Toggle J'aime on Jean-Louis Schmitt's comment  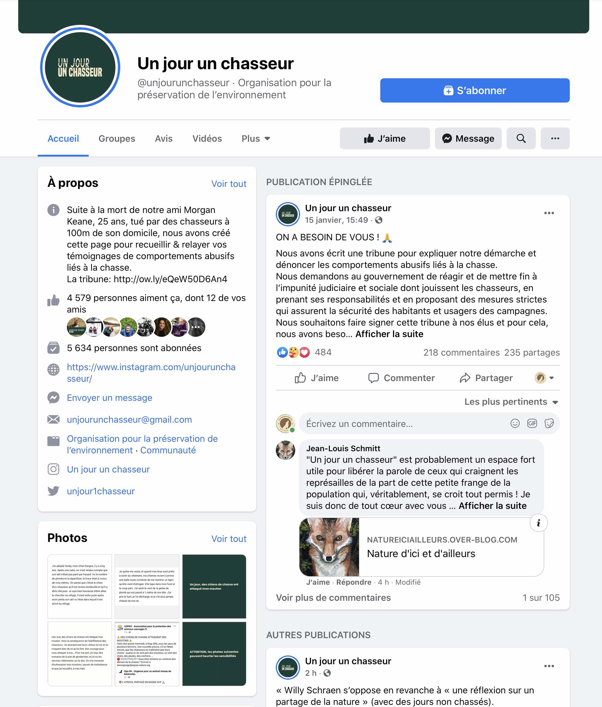click(x=318, y=582)
